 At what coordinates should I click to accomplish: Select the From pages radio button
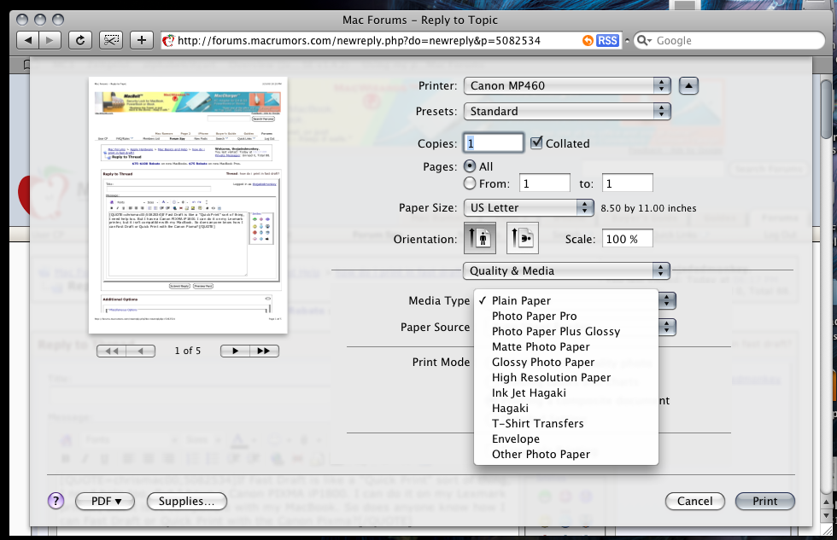(x=470, y=183)
